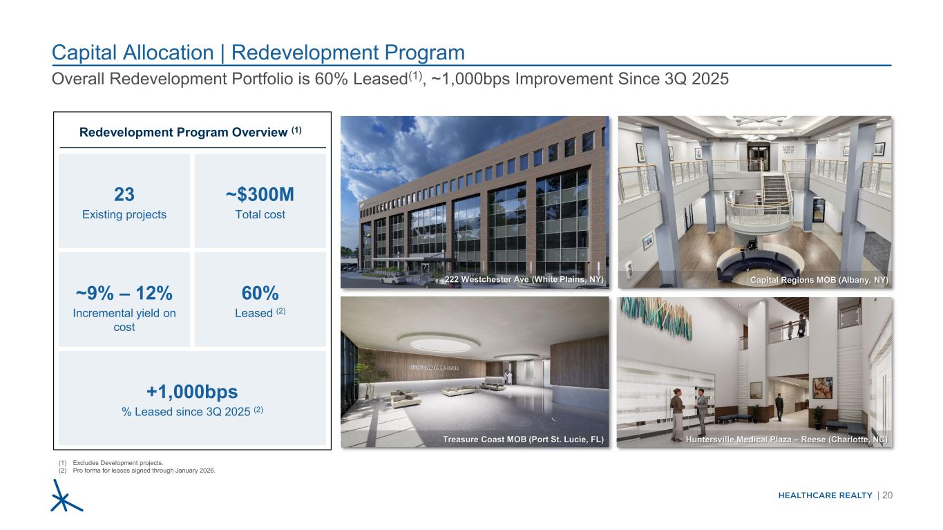The height and width of the screenshot is (530, 943).
Task: Select the subtitle about 60% Leased portfolio
Action: [391, 79]
